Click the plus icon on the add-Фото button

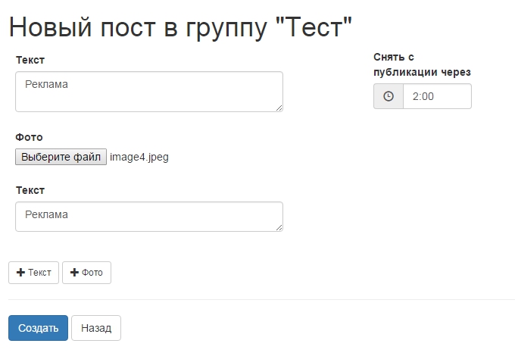[x=74, y=273]
